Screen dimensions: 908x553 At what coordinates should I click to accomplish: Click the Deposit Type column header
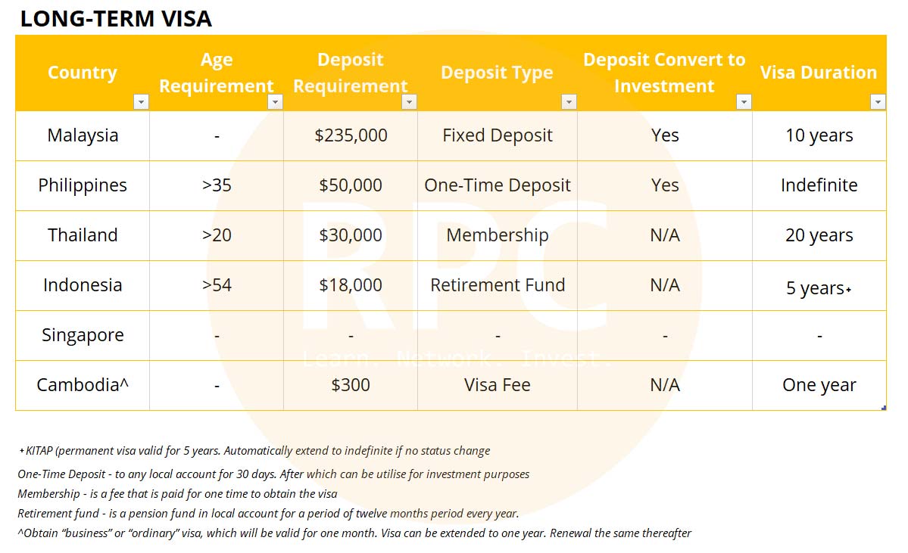pos(497,73)
